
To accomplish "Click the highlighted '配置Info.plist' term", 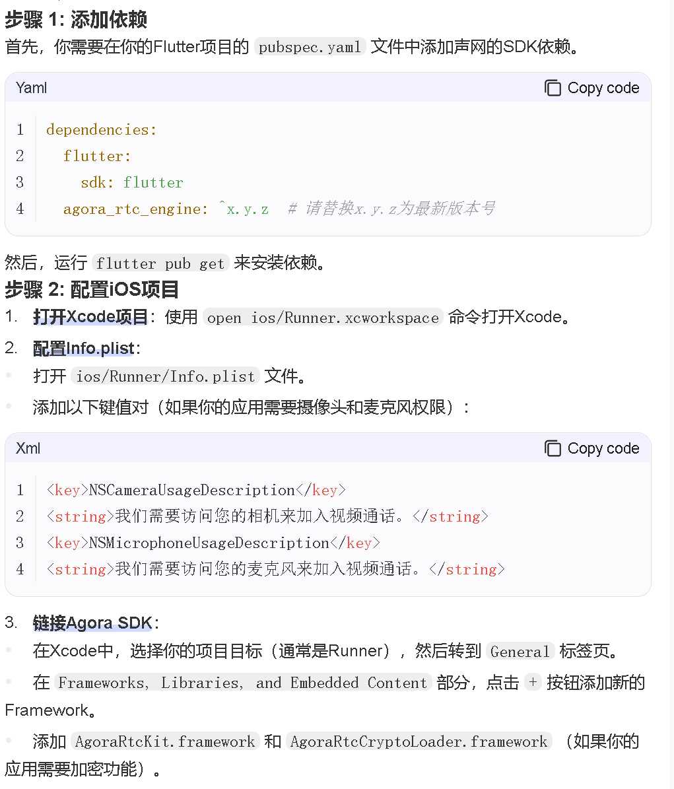I will 83,348.
